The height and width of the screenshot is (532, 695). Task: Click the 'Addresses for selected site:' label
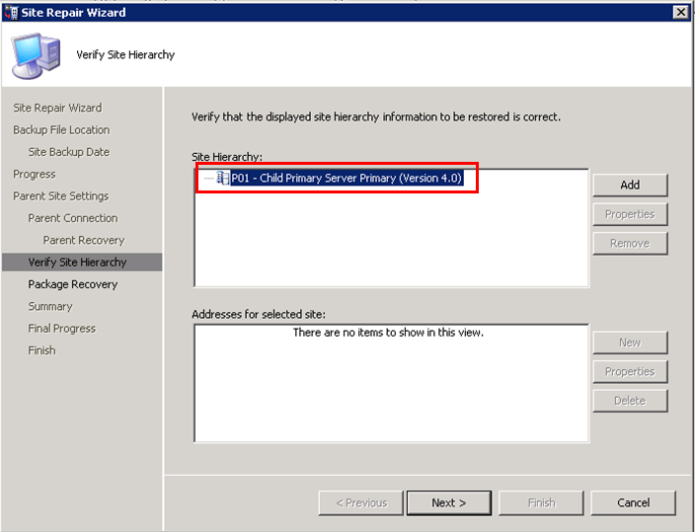pos(259,314)
